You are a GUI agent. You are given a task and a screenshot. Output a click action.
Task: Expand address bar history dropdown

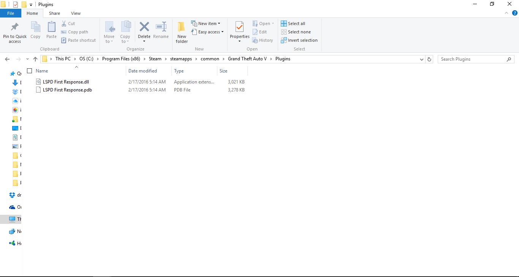(x=421, y=59)
